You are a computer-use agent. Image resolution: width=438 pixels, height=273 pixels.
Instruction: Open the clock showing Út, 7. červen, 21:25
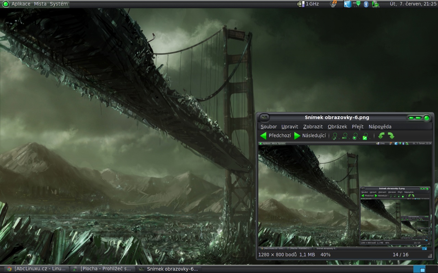pyautogui.click(x=413, y=4)
